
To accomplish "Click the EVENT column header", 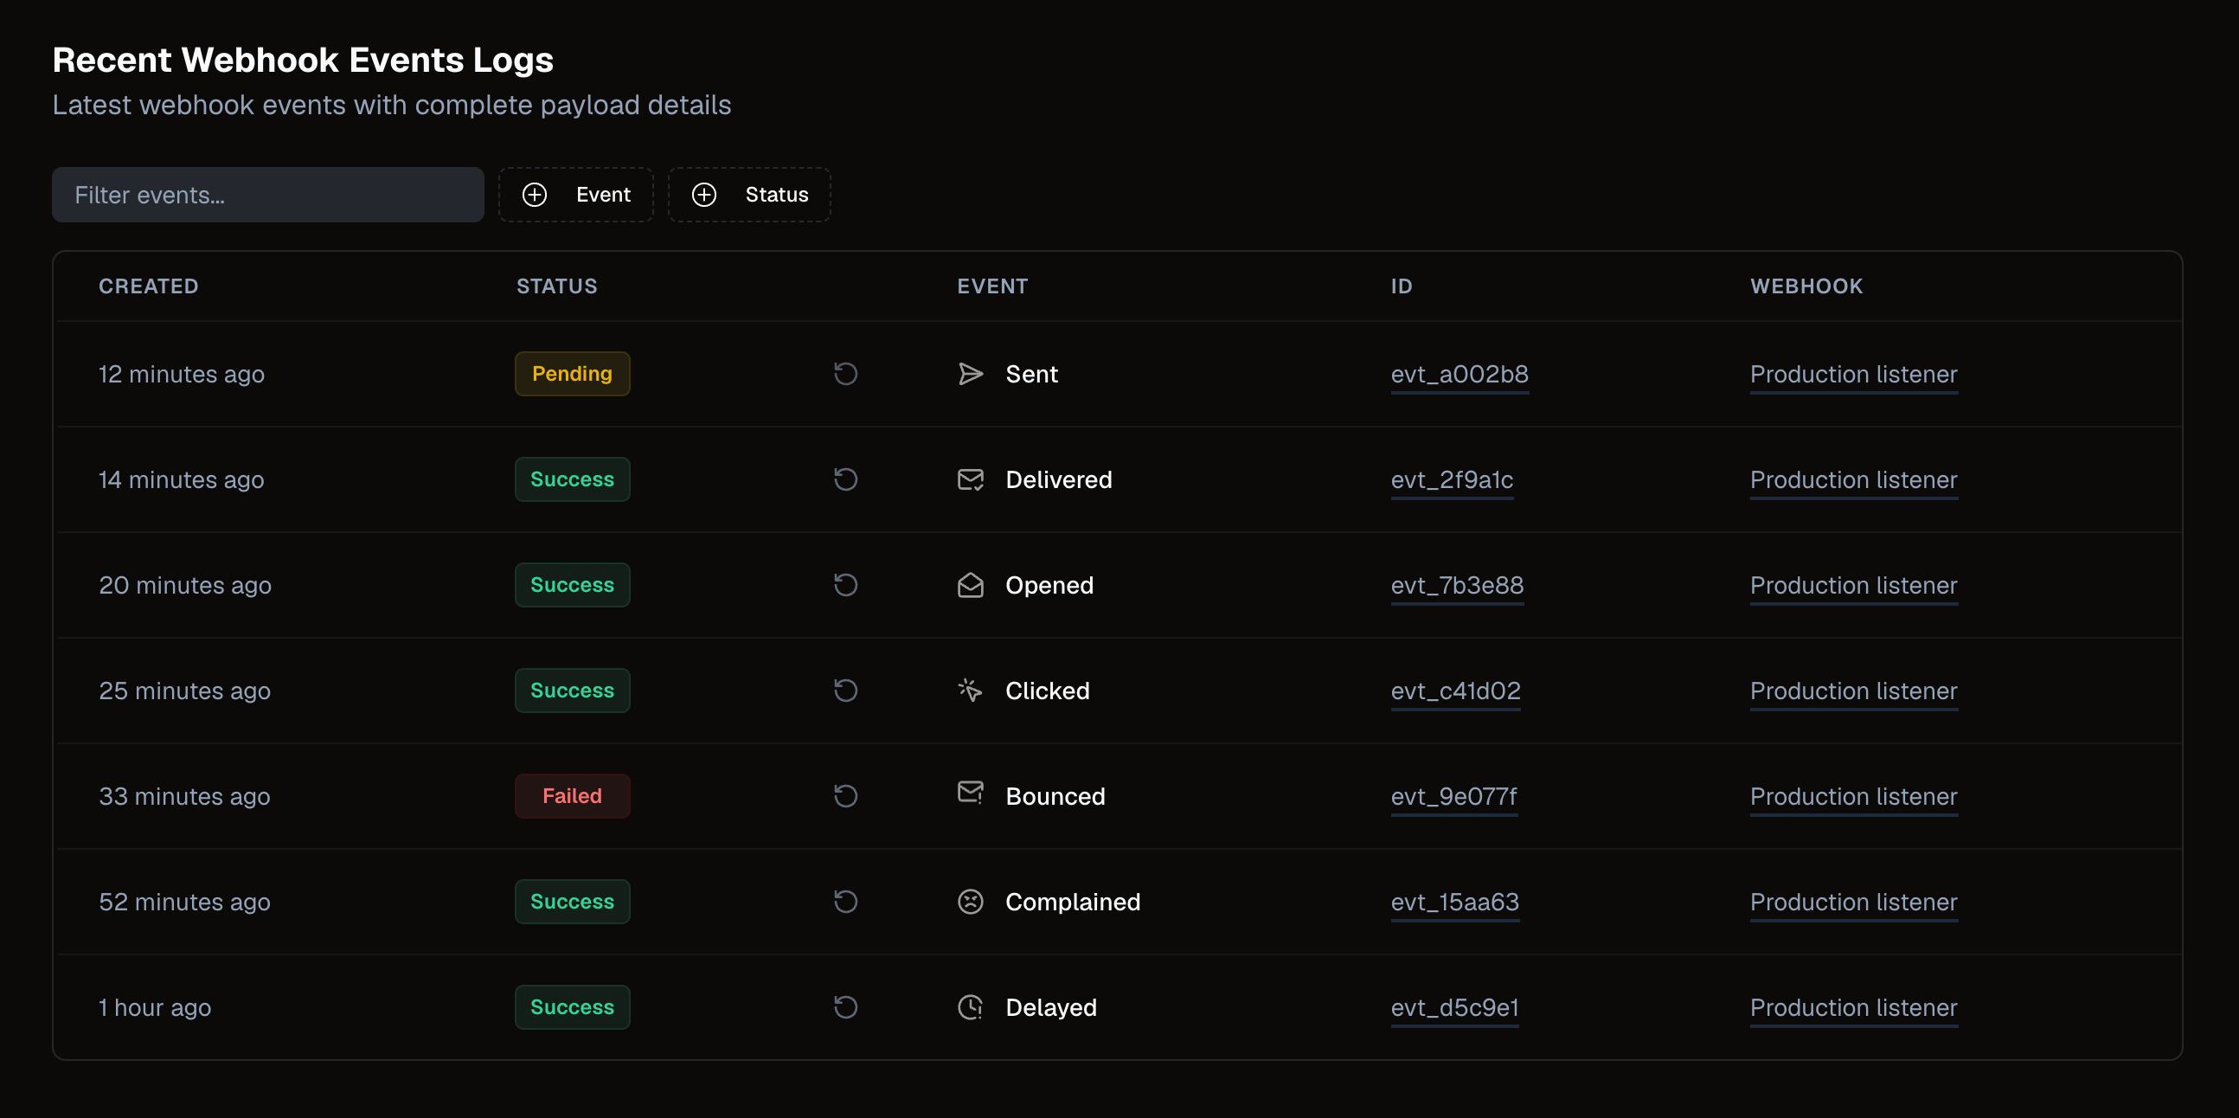I will 991,286.
